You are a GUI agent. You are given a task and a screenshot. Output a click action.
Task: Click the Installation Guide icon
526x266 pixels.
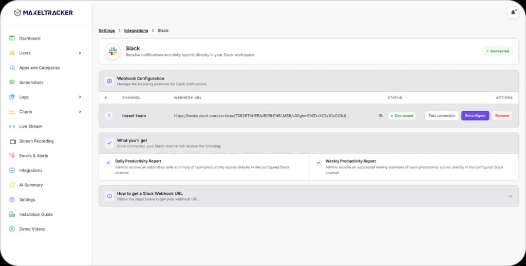coord(12,214)
